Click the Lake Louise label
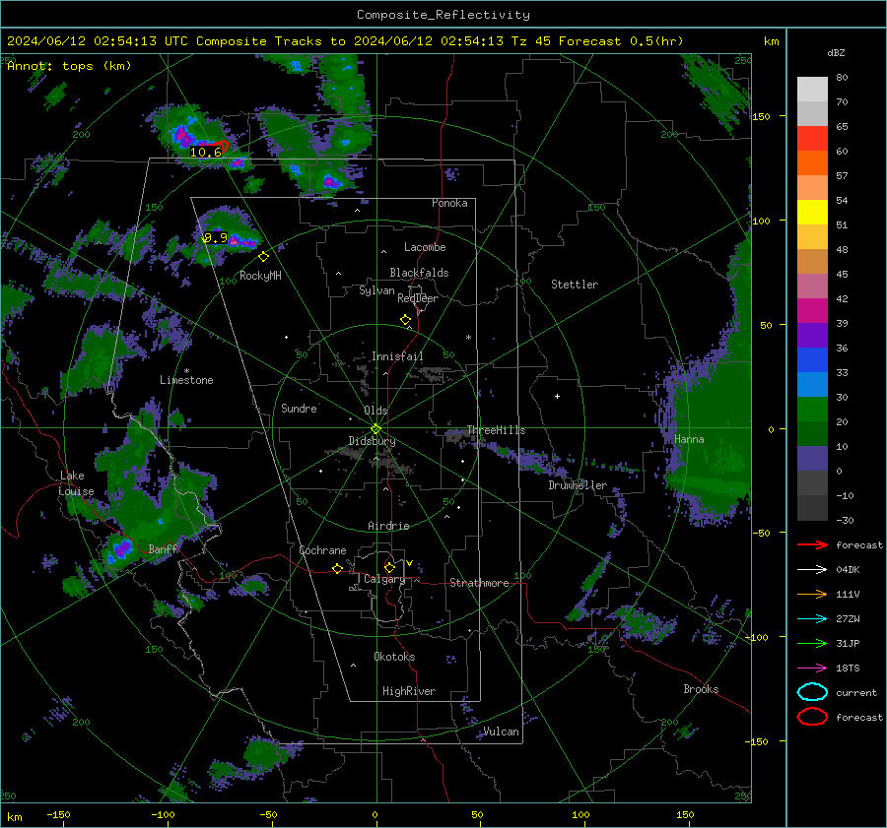 [76, 483]
